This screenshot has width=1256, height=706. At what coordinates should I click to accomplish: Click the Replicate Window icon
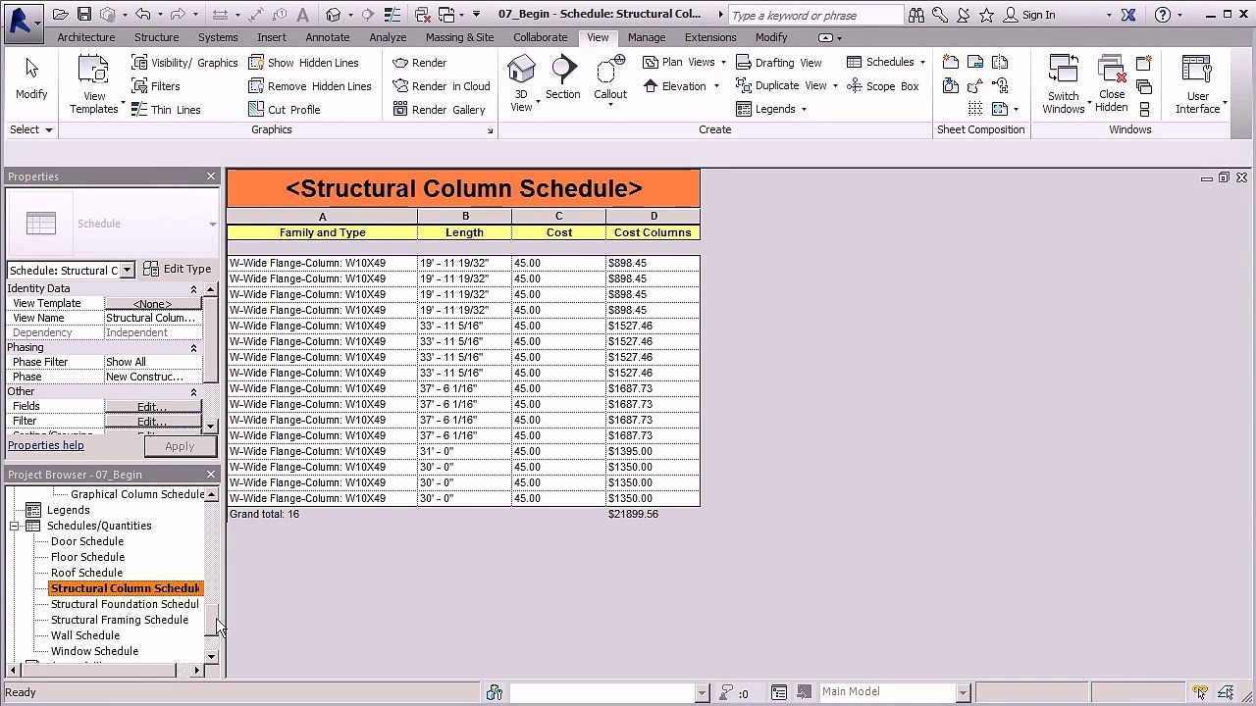pyautogui.click(x=1144, y=63)
